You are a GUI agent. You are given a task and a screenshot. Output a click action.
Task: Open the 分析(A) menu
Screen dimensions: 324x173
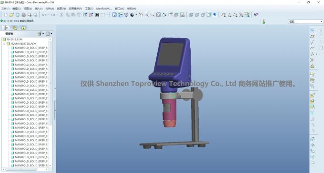[x=50, y=9]
